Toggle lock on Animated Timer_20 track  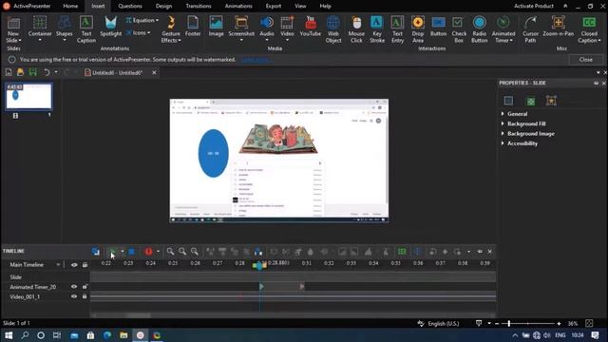pyautogui.click(x=85, y=287)
